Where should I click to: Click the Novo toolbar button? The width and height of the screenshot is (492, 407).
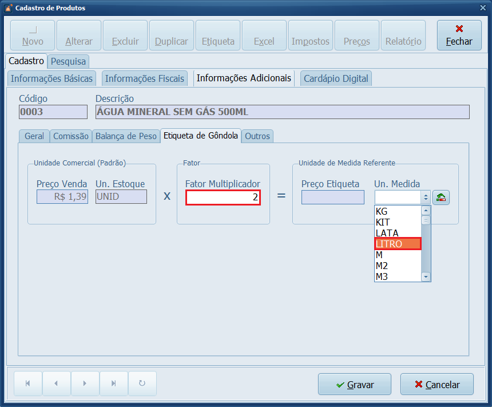coord(33,35)
